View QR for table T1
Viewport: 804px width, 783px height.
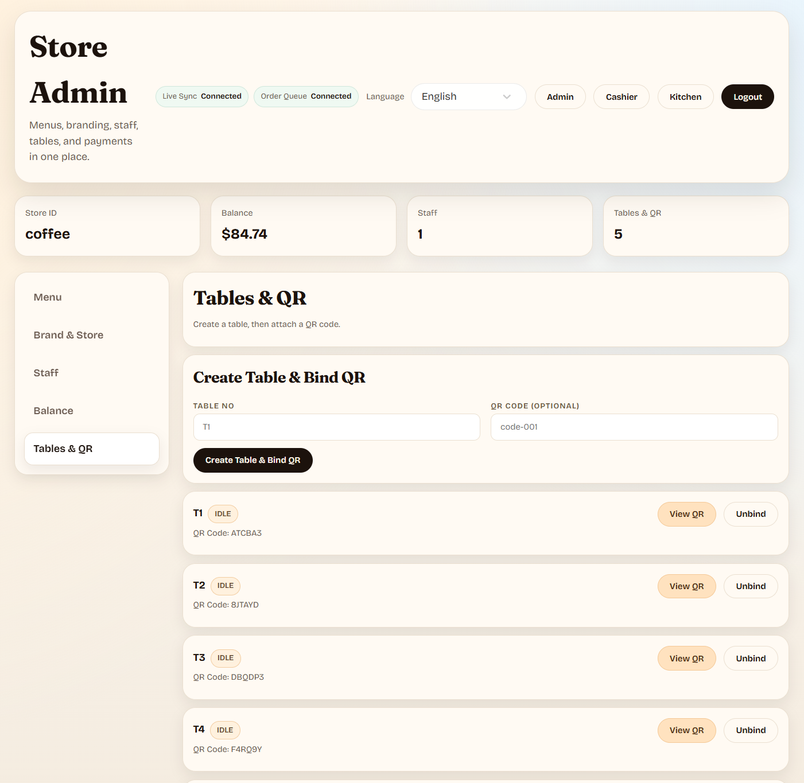click(x=686, y=514)
